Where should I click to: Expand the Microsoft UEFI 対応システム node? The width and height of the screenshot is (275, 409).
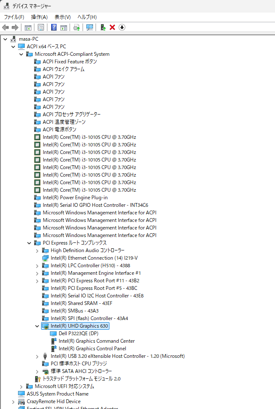tap(21, 387)
